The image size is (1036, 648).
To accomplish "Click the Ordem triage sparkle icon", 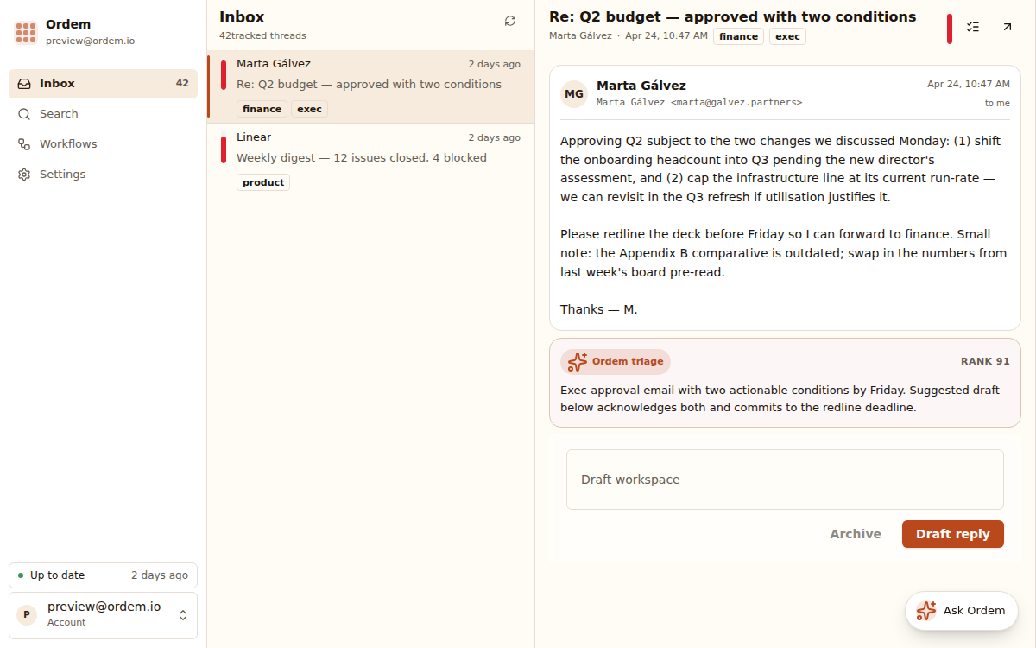I will click(578, 362).
